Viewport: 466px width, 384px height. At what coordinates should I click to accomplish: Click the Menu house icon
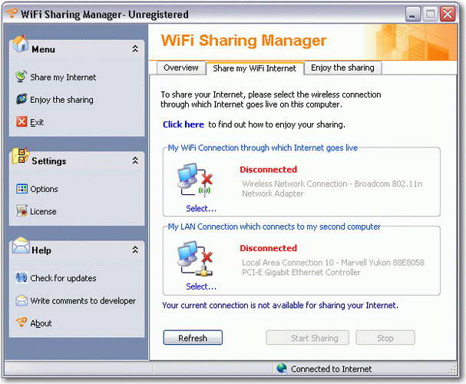(20, 45)
